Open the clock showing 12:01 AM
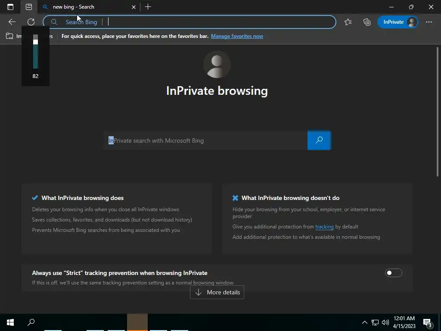Screen dimensions: 441x331 (404, 322)
